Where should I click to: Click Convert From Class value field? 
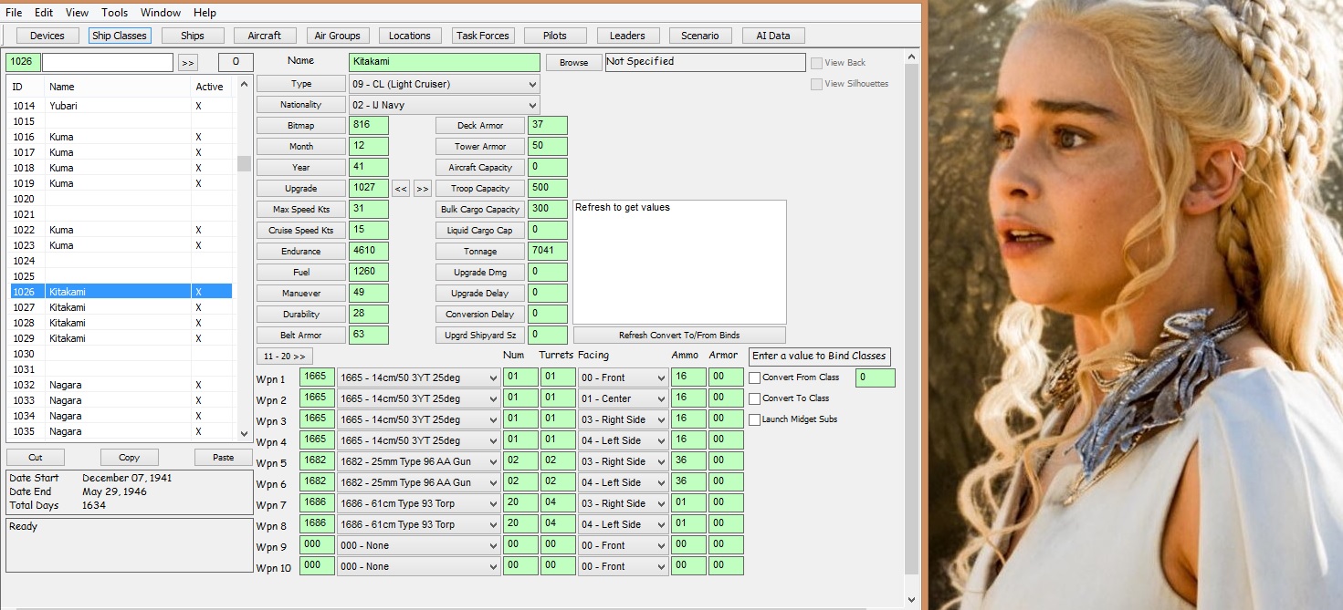[875, 377]
